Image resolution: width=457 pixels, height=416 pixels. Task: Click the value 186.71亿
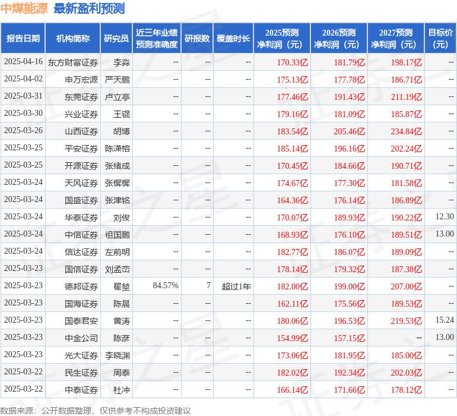point(407,80)
